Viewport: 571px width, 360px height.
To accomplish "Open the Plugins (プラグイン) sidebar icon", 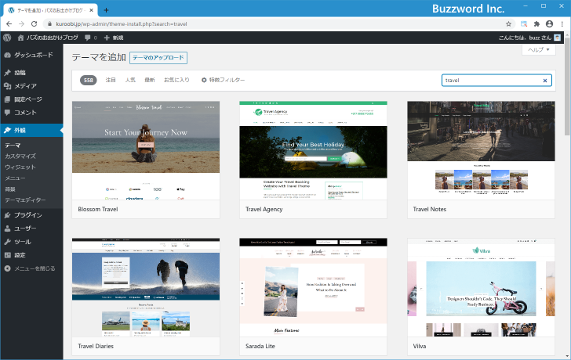I will coord(7,214).
